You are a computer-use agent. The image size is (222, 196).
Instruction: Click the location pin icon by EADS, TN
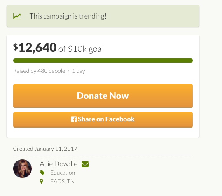pyautogui.click(x=41, y=181)
